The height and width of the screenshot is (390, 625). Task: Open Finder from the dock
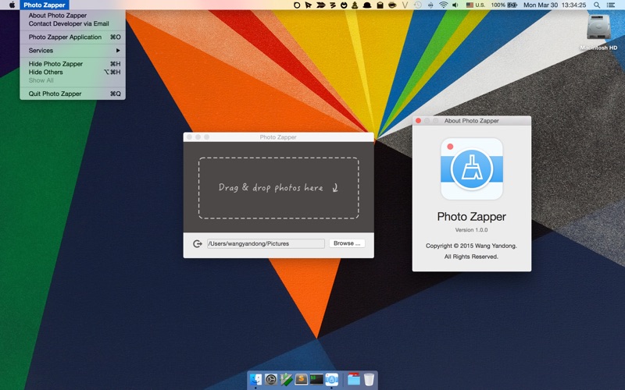[256, 379]
